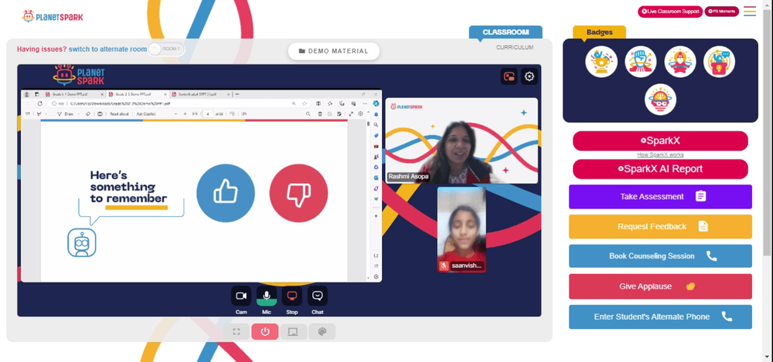773x362 pixels.
Task: Click Rashmi Asopa's video tile
Action: coord(461,140)
